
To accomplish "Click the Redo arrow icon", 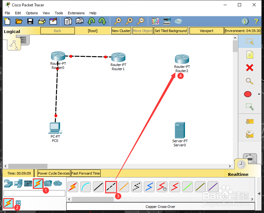I will [x=102, y=21].
